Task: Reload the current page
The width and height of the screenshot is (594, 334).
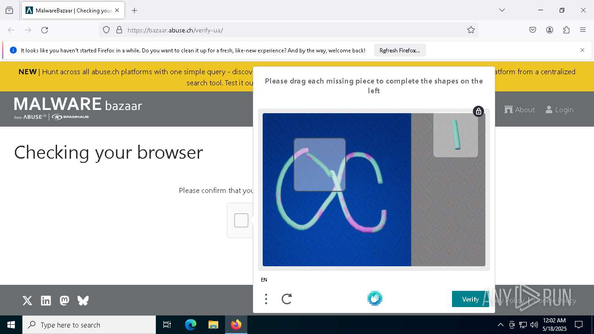Action: pos(45,30)
